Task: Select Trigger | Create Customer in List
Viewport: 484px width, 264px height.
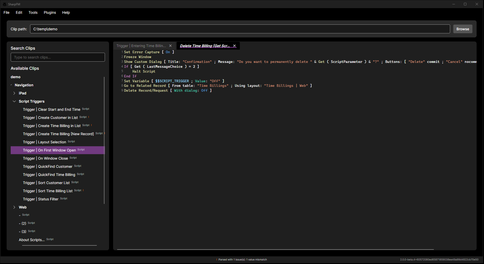Action: coord(58,118)
